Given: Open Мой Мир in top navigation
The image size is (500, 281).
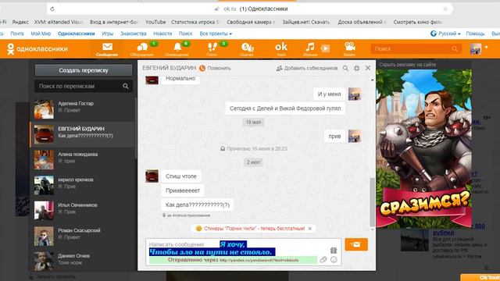Looking at the screenshot, I should [x=41, y=34].
